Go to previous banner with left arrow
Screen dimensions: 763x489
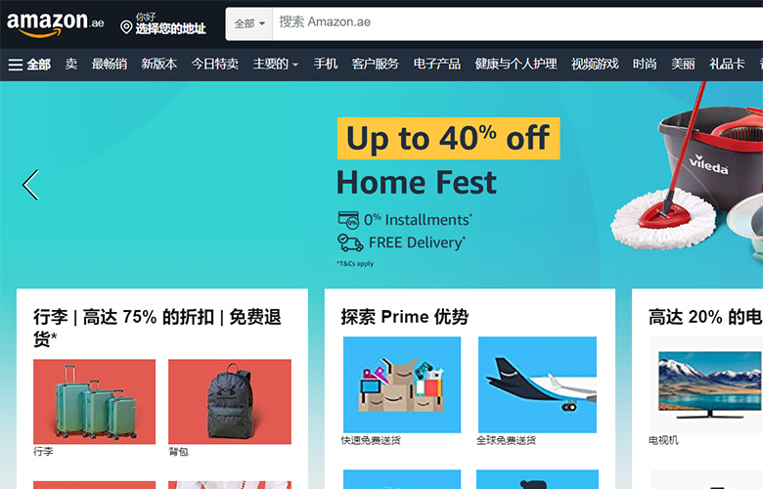click(30, 185)
